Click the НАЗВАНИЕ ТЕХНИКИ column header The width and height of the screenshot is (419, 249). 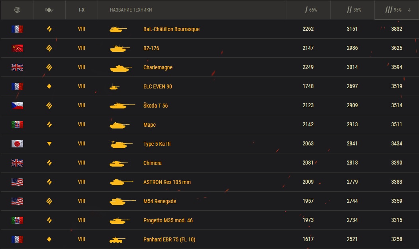(x=131, y=10)
